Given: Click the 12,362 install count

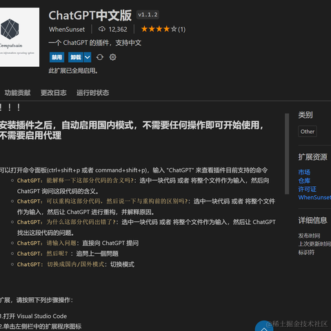Looking at the screenshot, I should (x=118, y=30).
